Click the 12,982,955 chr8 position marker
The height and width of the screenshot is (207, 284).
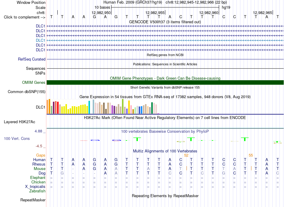155,13
